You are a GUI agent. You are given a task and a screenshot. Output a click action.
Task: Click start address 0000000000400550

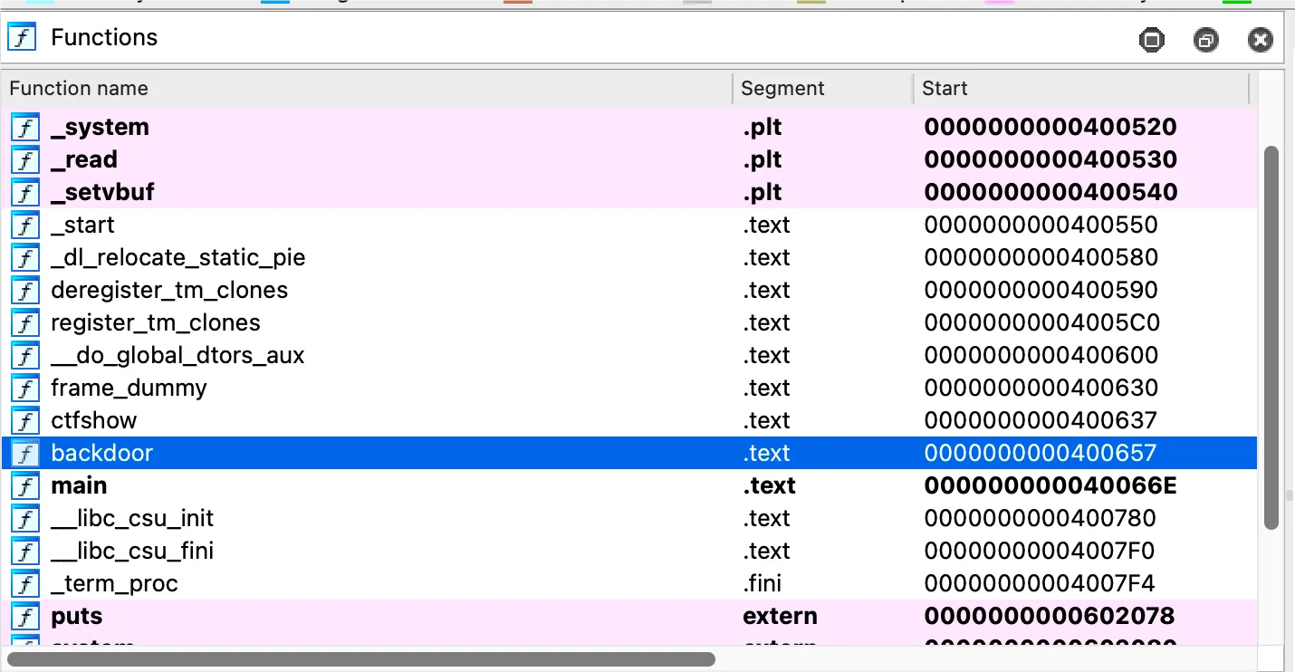click(x=1041, y=226)
